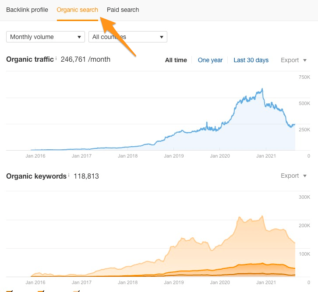Open the Monthly volume dropdown
Screen dimensions: 318x292
(46, 37)
